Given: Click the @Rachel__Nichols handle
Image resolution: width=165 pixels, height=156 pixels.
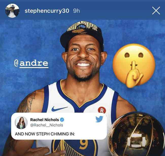Looking at the screenshot, I should (47, 125).
